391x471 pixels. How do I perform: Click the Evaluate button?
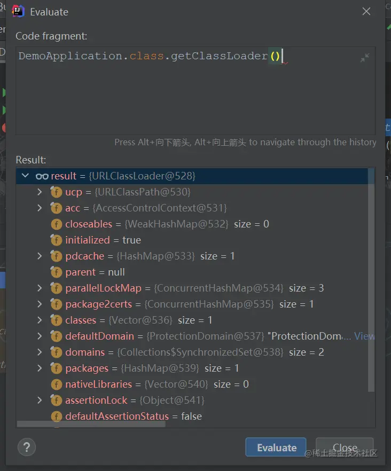pyautogui.click(x=276, y=448)
